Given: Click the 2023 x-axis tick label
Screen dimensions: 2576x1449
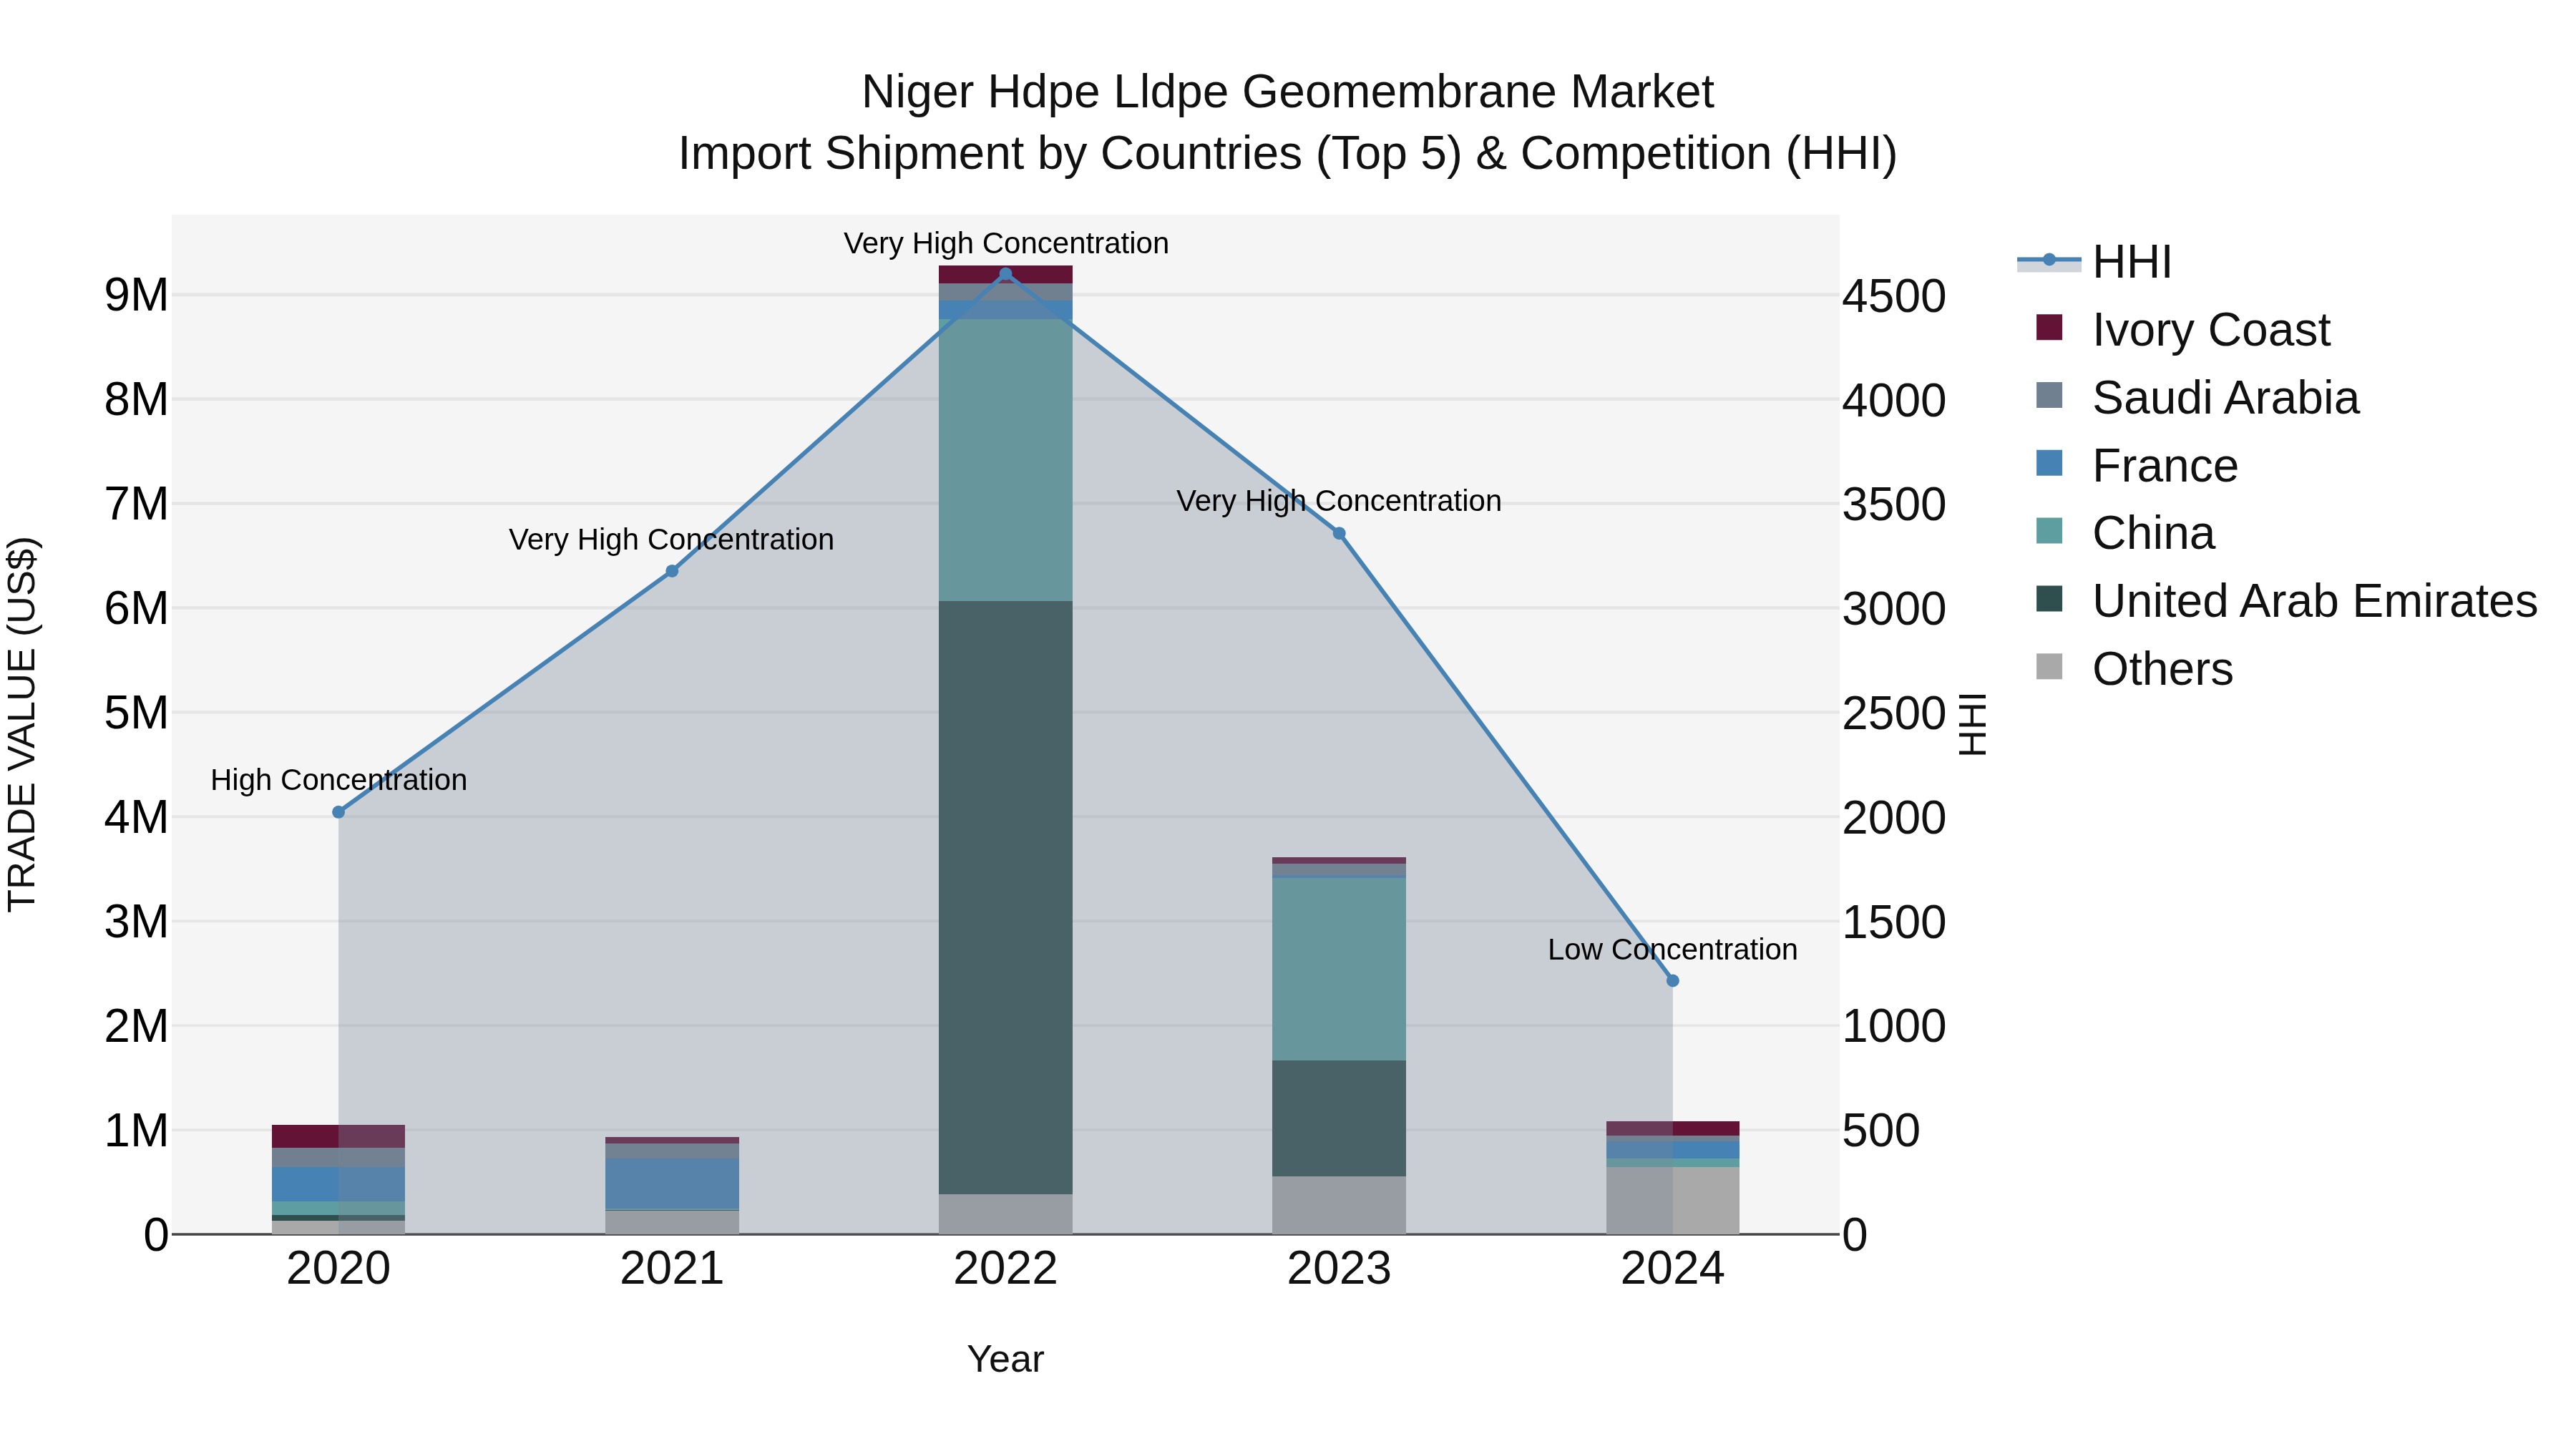Looking at the screenshot, I should (x=1339, y=1269).
